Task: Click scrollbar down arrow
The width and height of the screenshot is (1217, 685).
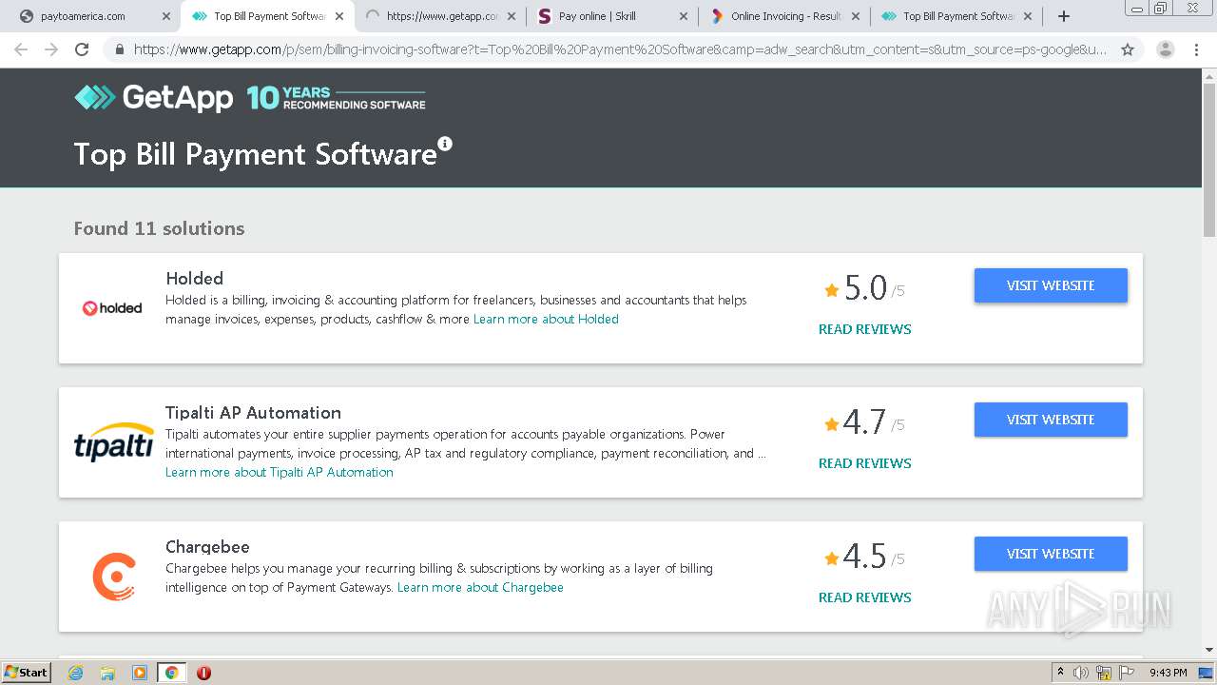Action: pyautogui.click(x=1209, y=651)
